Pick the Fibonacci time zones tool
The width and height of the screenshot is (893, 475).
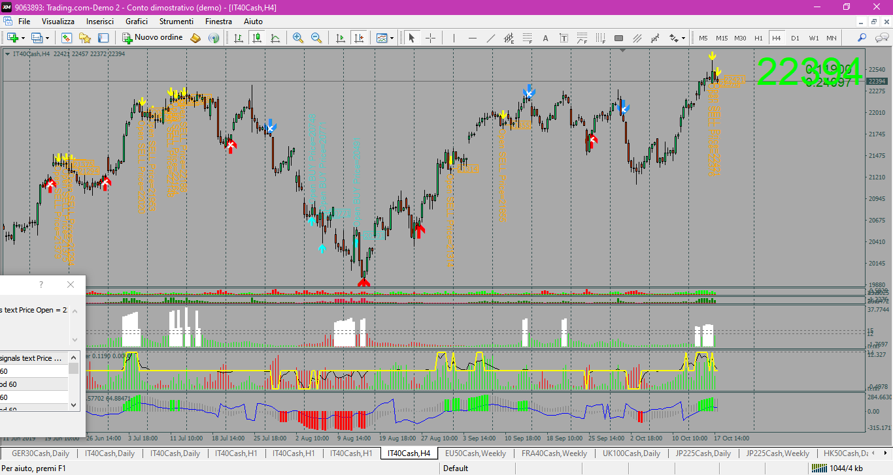pos(600,38)
